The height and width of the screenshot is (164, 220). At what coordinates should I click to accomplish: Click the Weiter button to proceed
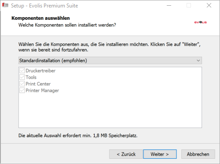(x=160, y=154)
